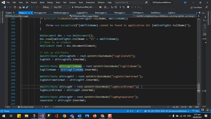Click the bookmark toolbar icon
The image size is (211, 119).
click(128, 7)
